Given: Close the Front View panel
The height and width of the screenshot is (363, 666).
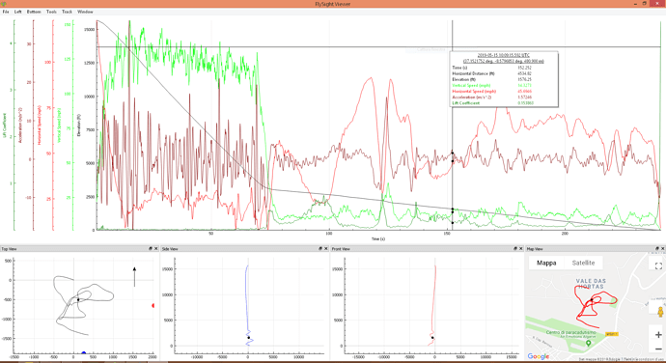Looking at the screenshot, I should pos(521,249).
